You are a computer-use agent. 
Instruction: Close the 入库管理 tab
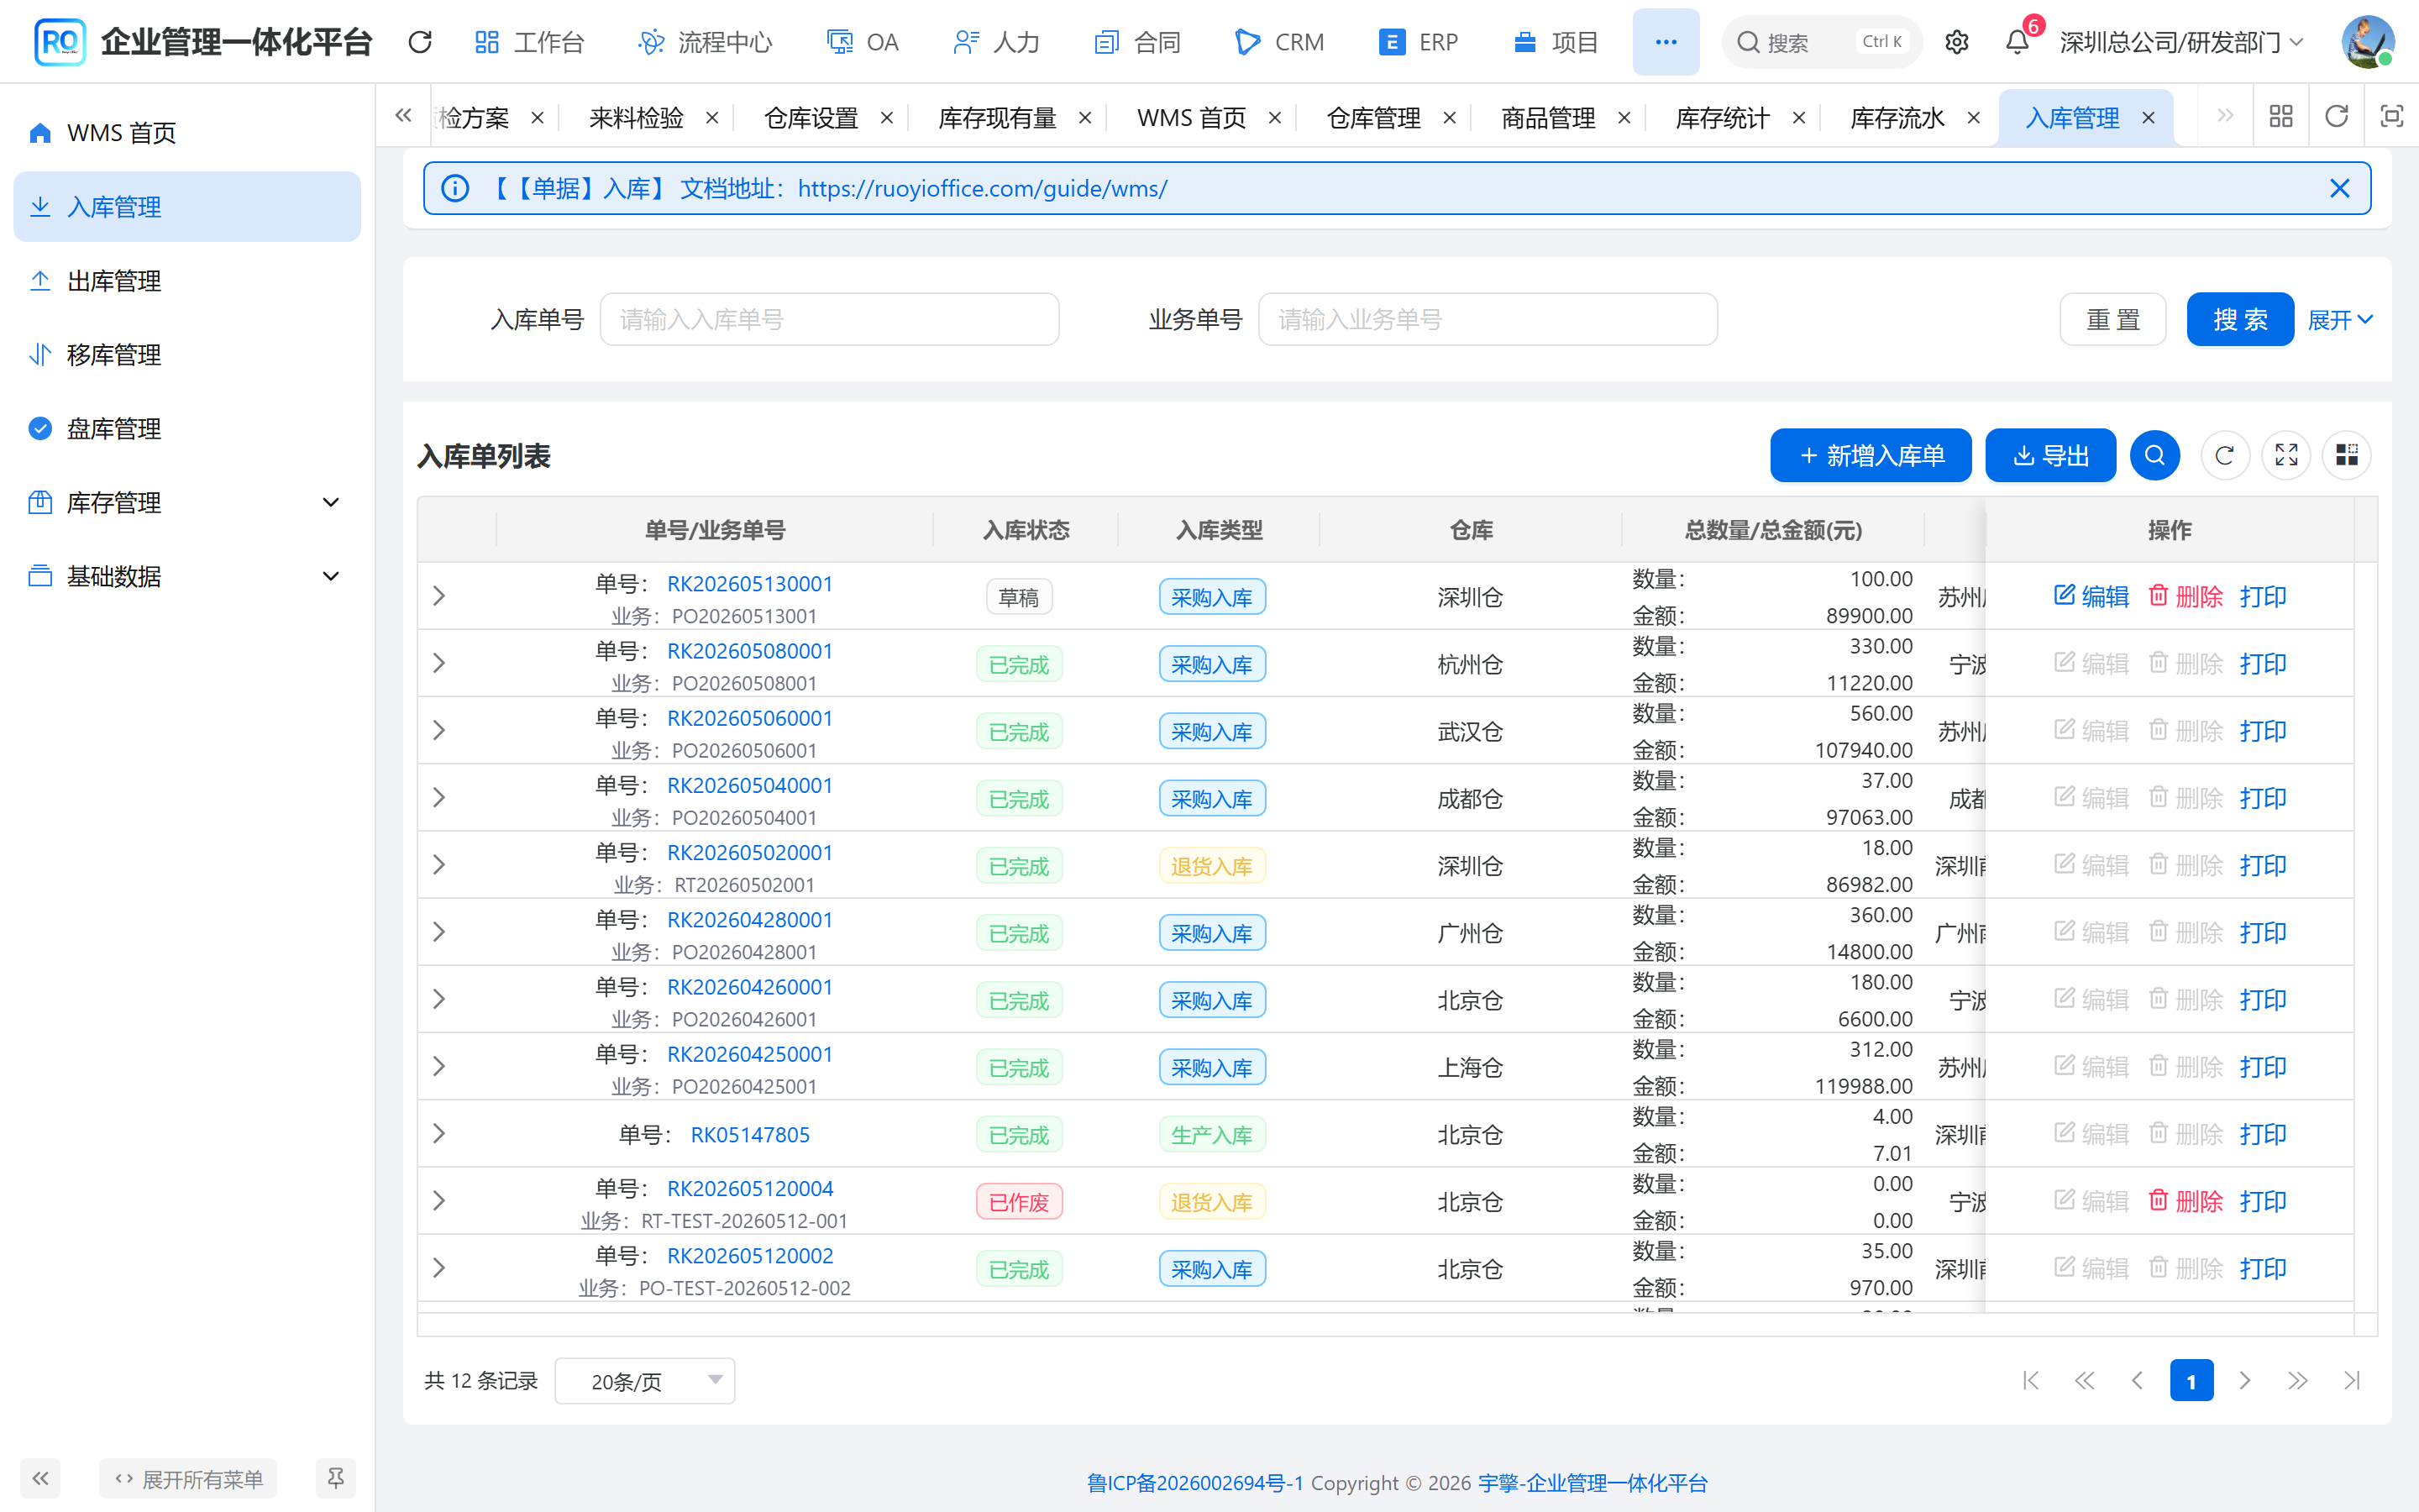[x=2148, y=118]
